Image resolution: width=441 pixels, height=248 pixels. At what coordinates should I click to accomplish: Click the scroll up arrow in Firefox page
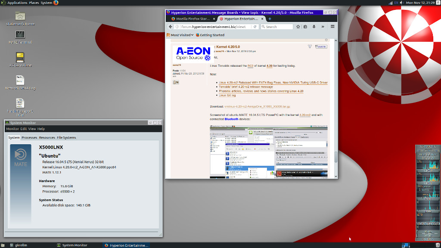(336, 41)
